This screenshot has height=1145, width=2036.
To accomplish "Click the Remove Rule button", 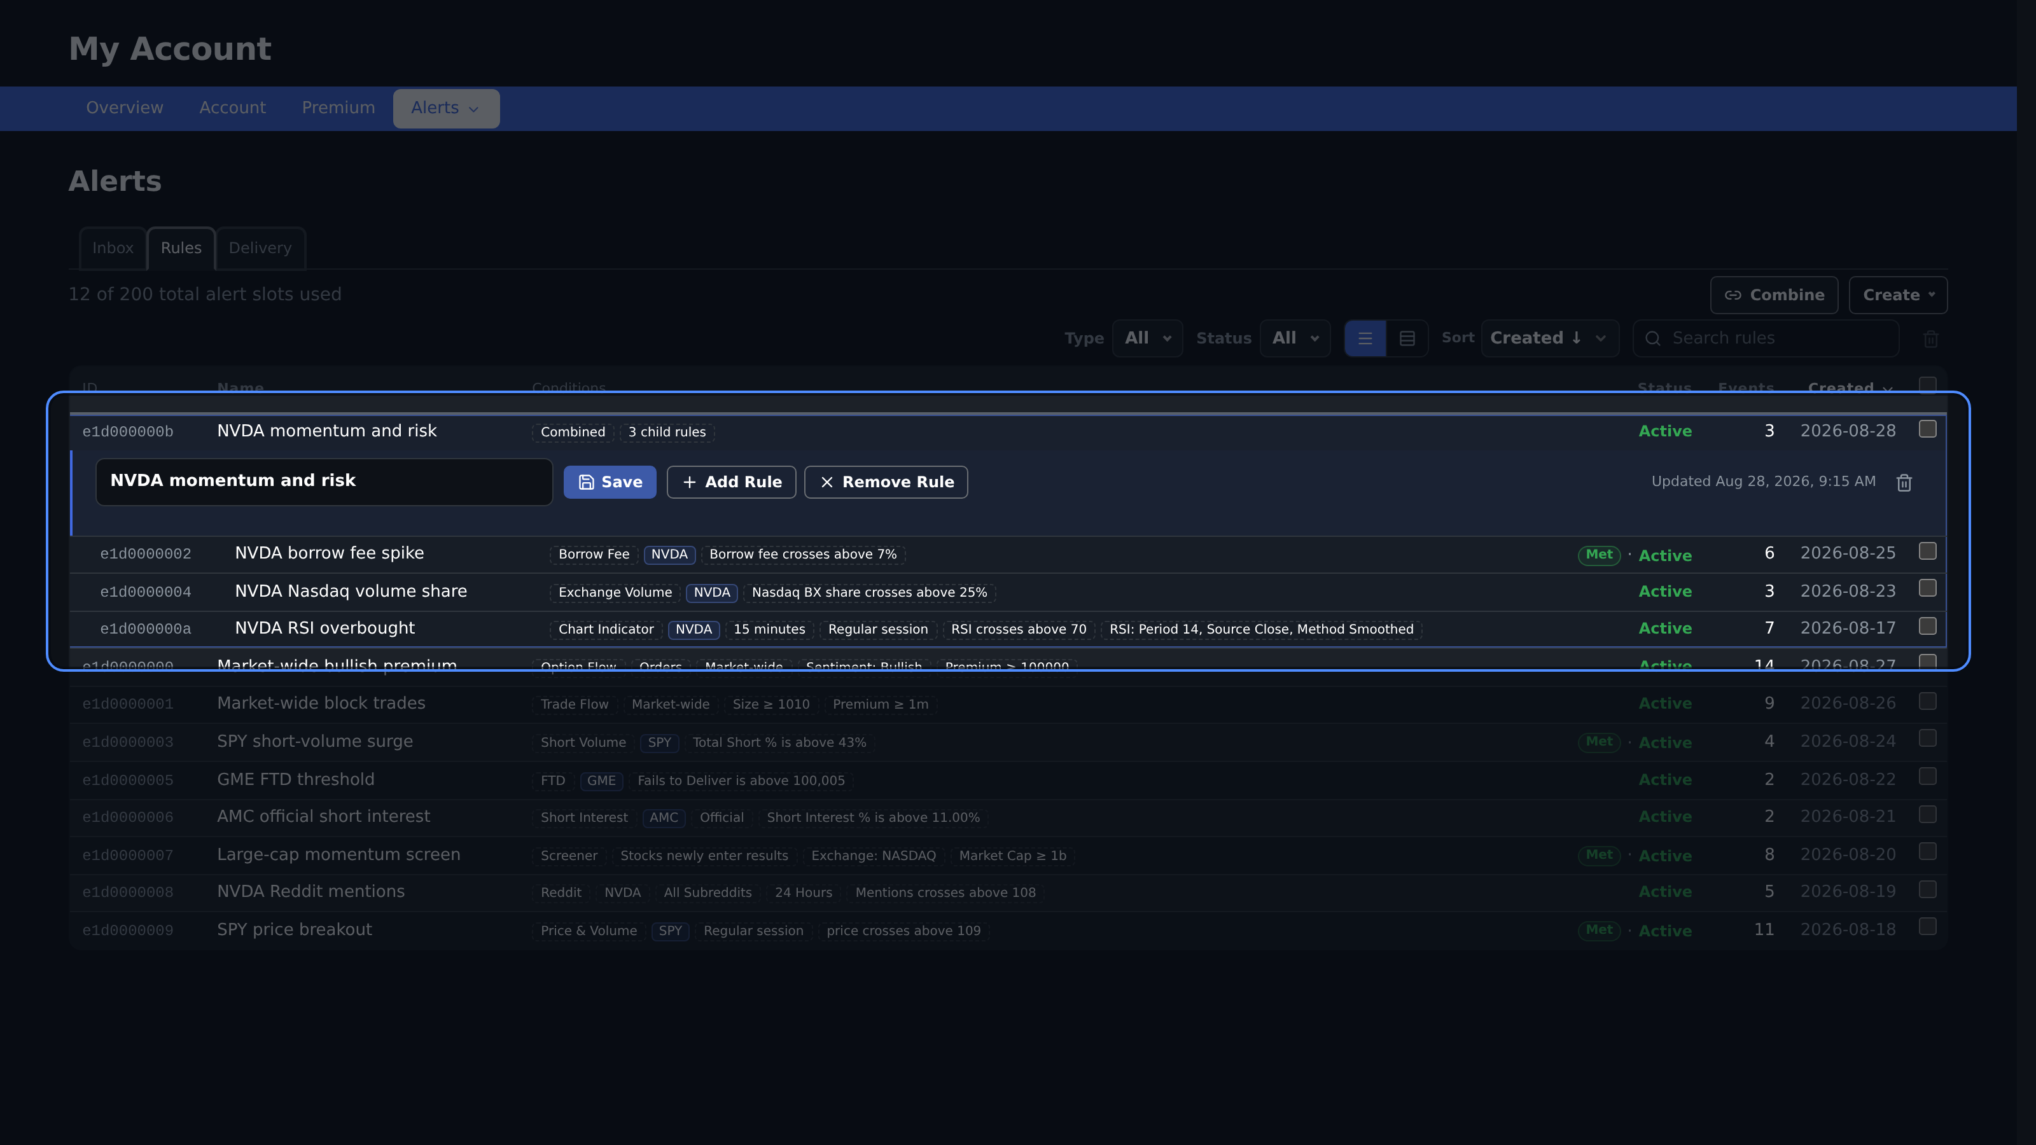I will pyautogui.click(x=886, y=482).
